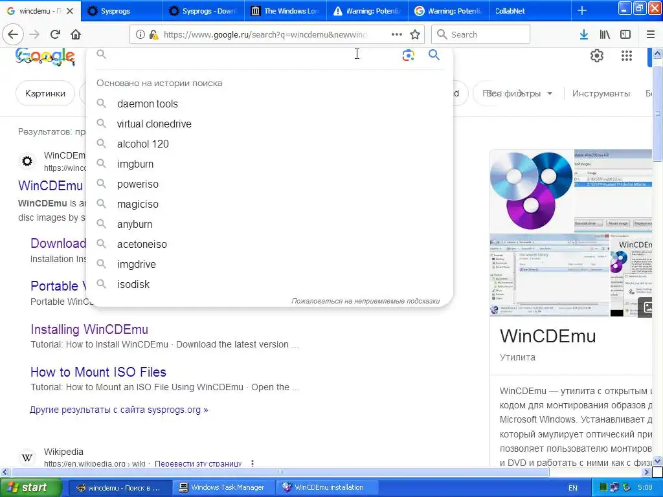Switch to the Sysprogs - Download tab

click(x=203, y=10)
